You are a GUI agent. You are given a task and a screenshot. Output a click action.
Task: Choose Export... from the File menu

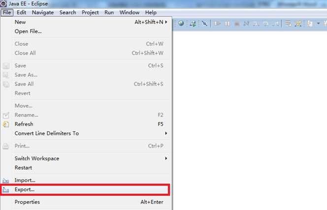pyautogui.click(x=87, y=189)
